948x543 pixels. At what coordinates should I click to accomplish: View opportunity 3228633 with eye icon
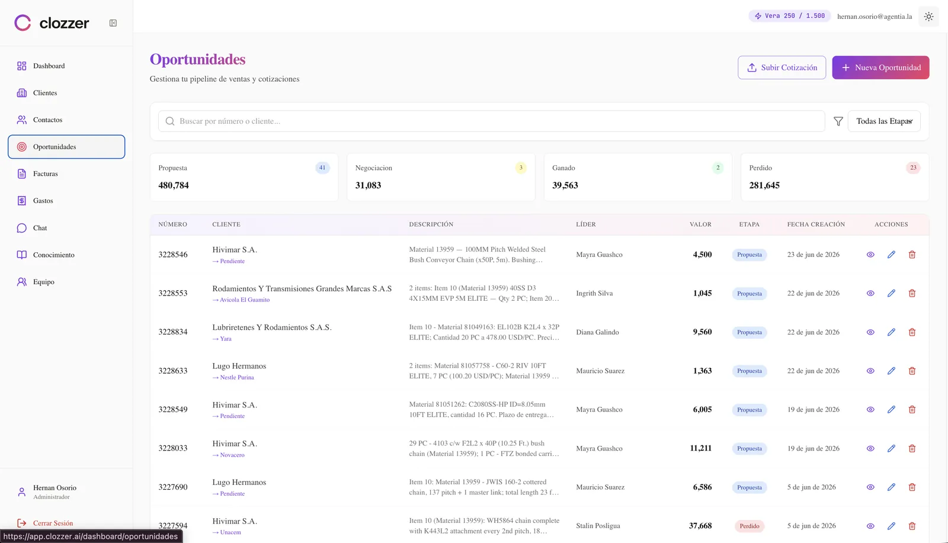pyautogui.click(x=870, y=371)
